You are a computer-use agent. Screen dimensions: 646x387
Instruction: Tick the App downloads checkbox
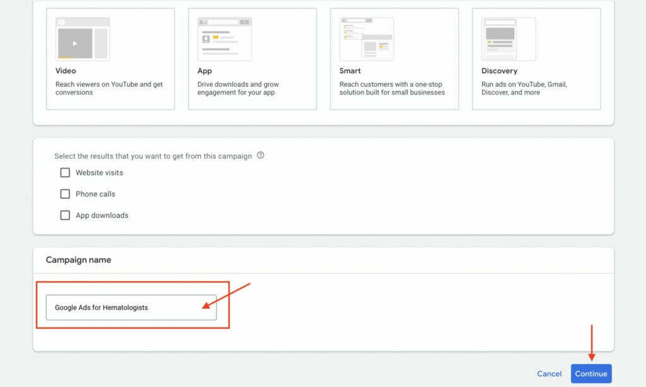pos(65,216)
